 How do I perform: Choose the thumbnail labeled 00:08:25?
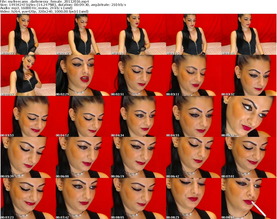point(194,198)
